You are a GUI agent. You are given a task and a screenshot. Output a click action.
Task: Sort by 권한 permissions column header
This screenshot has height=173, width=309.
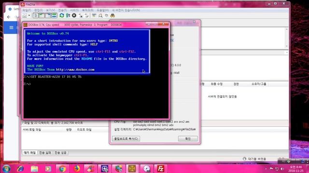pyautogui.click(x=236, y=84)
